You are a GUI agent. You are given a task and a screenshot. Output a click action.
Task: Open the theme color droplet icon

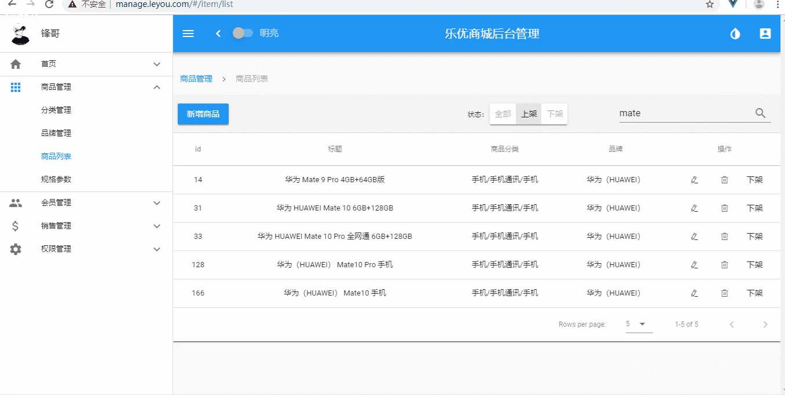[x=735, y=34]
